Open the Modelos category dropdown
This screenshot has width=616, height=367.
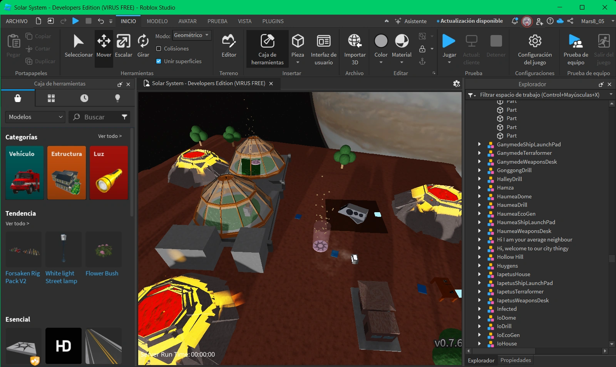click(35, 117)
